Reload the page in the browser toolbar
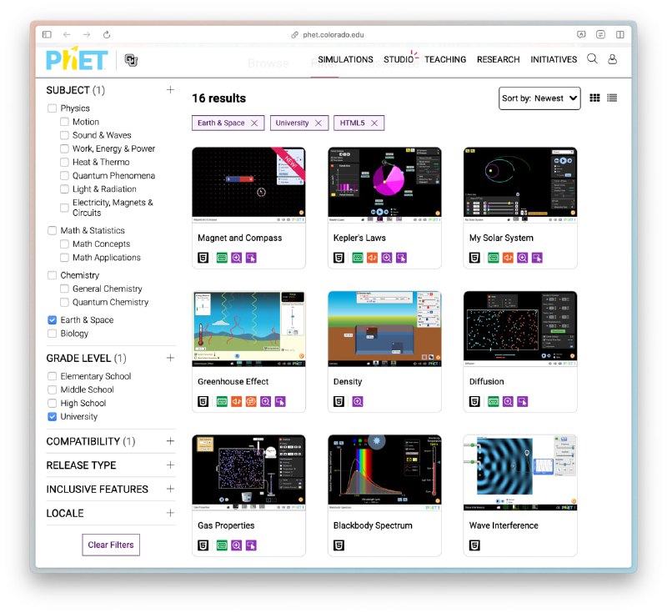Viewport: 667px width, 613px height. click(107, 35)
